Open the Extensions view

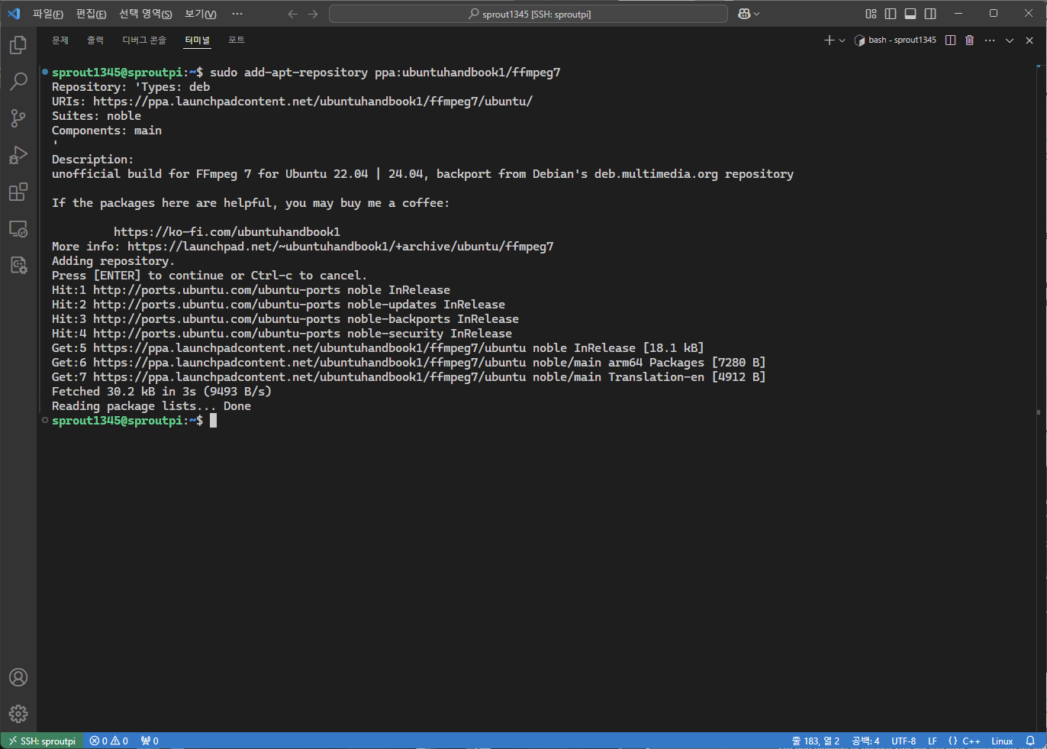18,192
